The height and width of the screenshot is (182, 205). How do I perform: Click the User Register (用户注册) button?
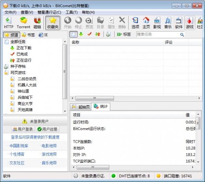47,129
